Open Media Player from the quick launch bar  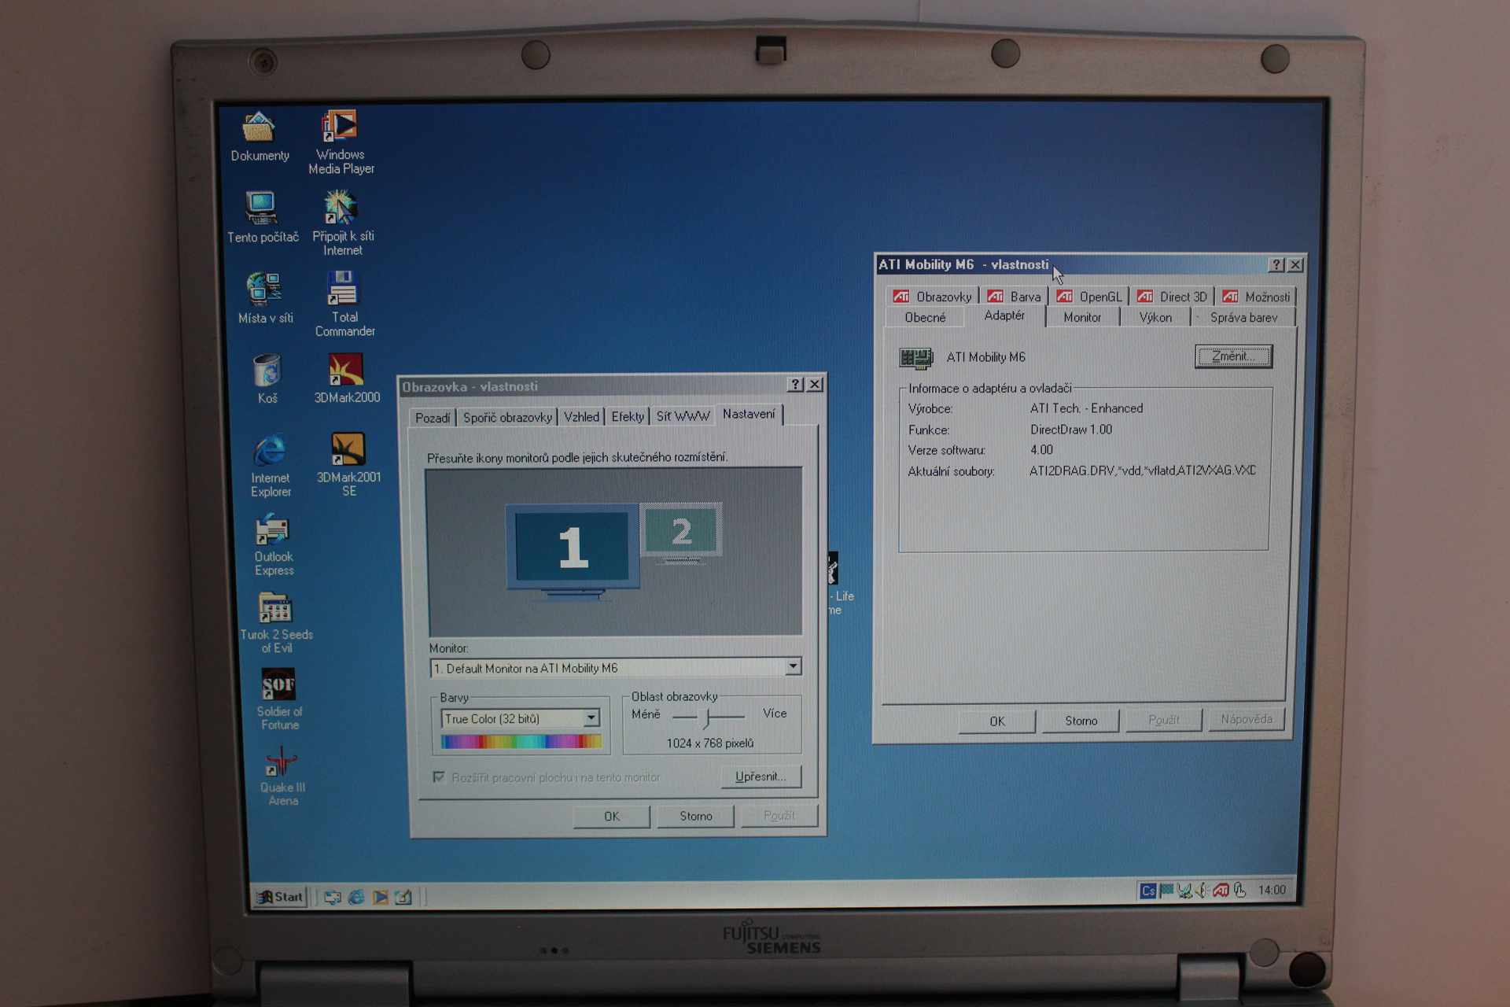point(380,897)
